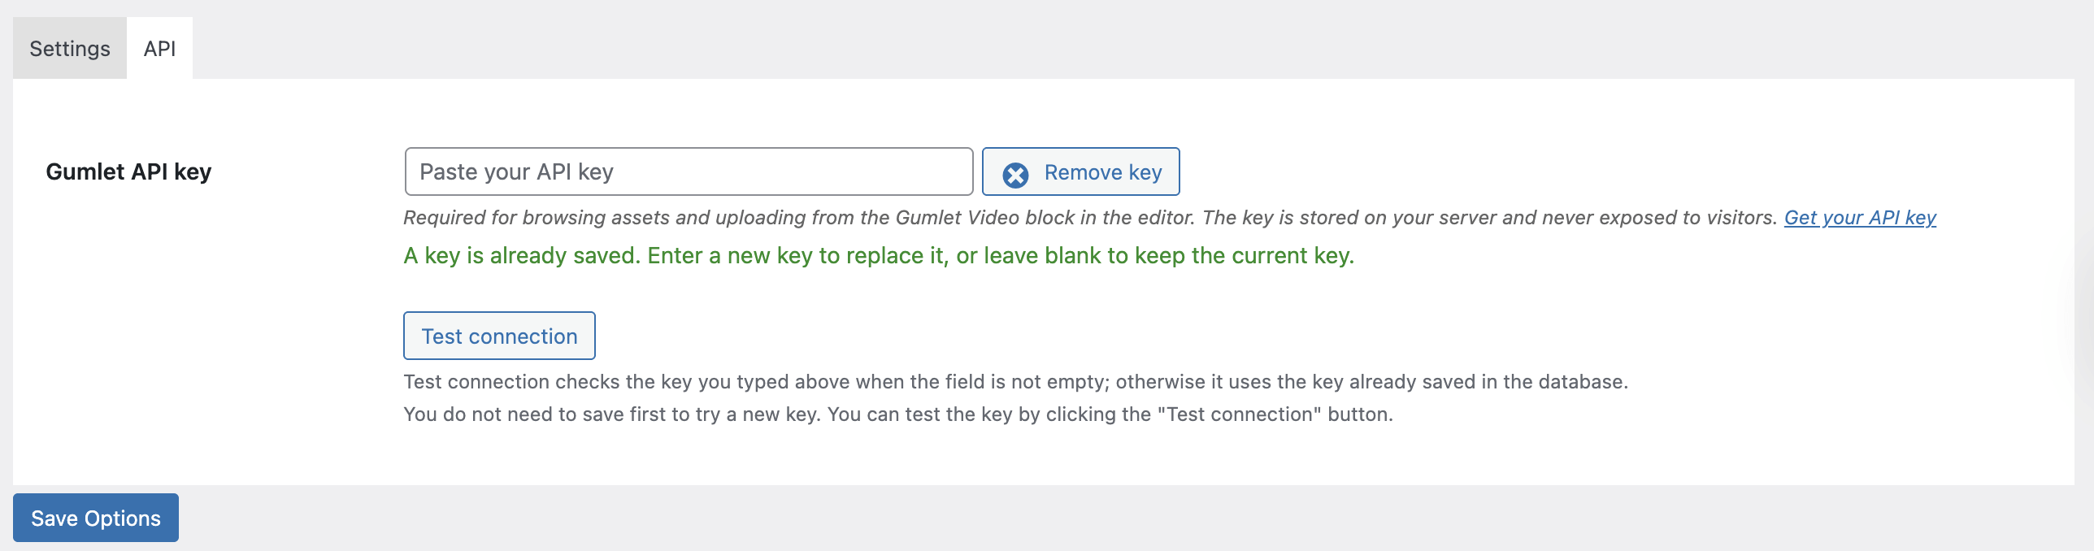This screenshot has width=2094, height=551.
Task: Focus the Paste your API key field
Action: coord(689,171)
